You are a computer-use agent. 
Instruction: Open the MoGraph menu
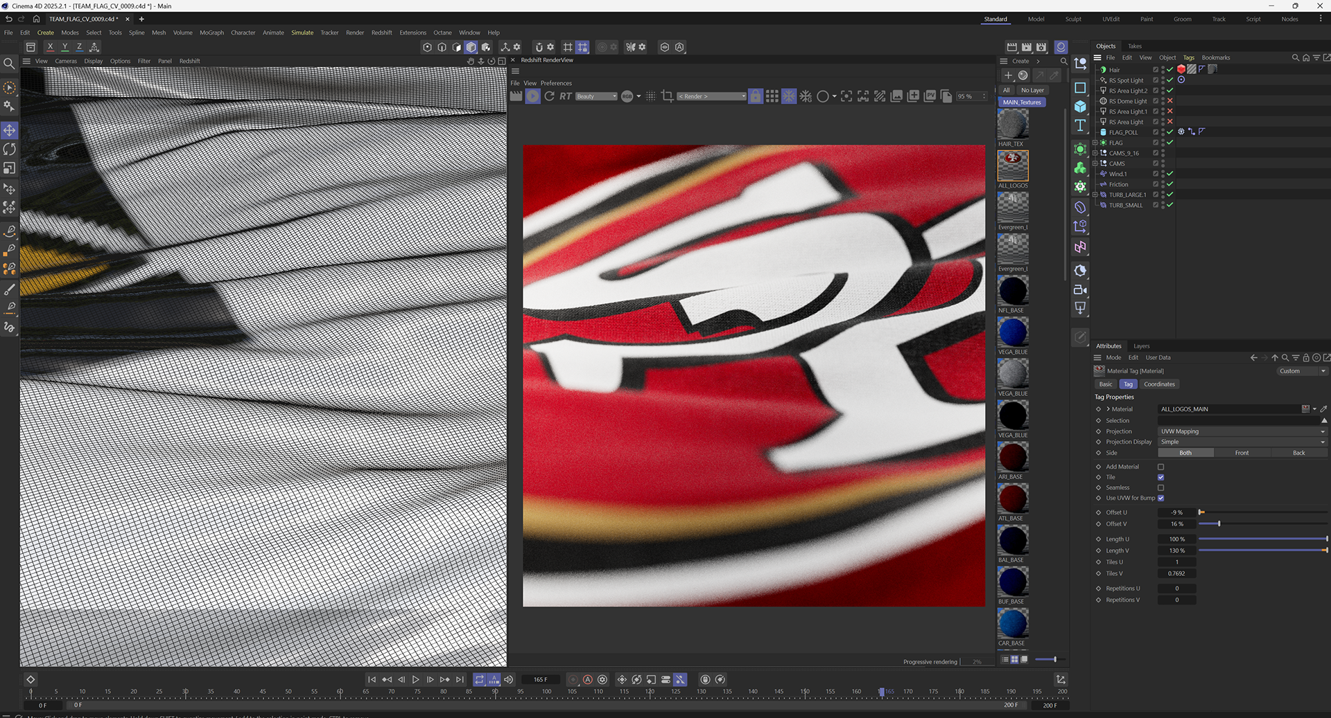211,33
